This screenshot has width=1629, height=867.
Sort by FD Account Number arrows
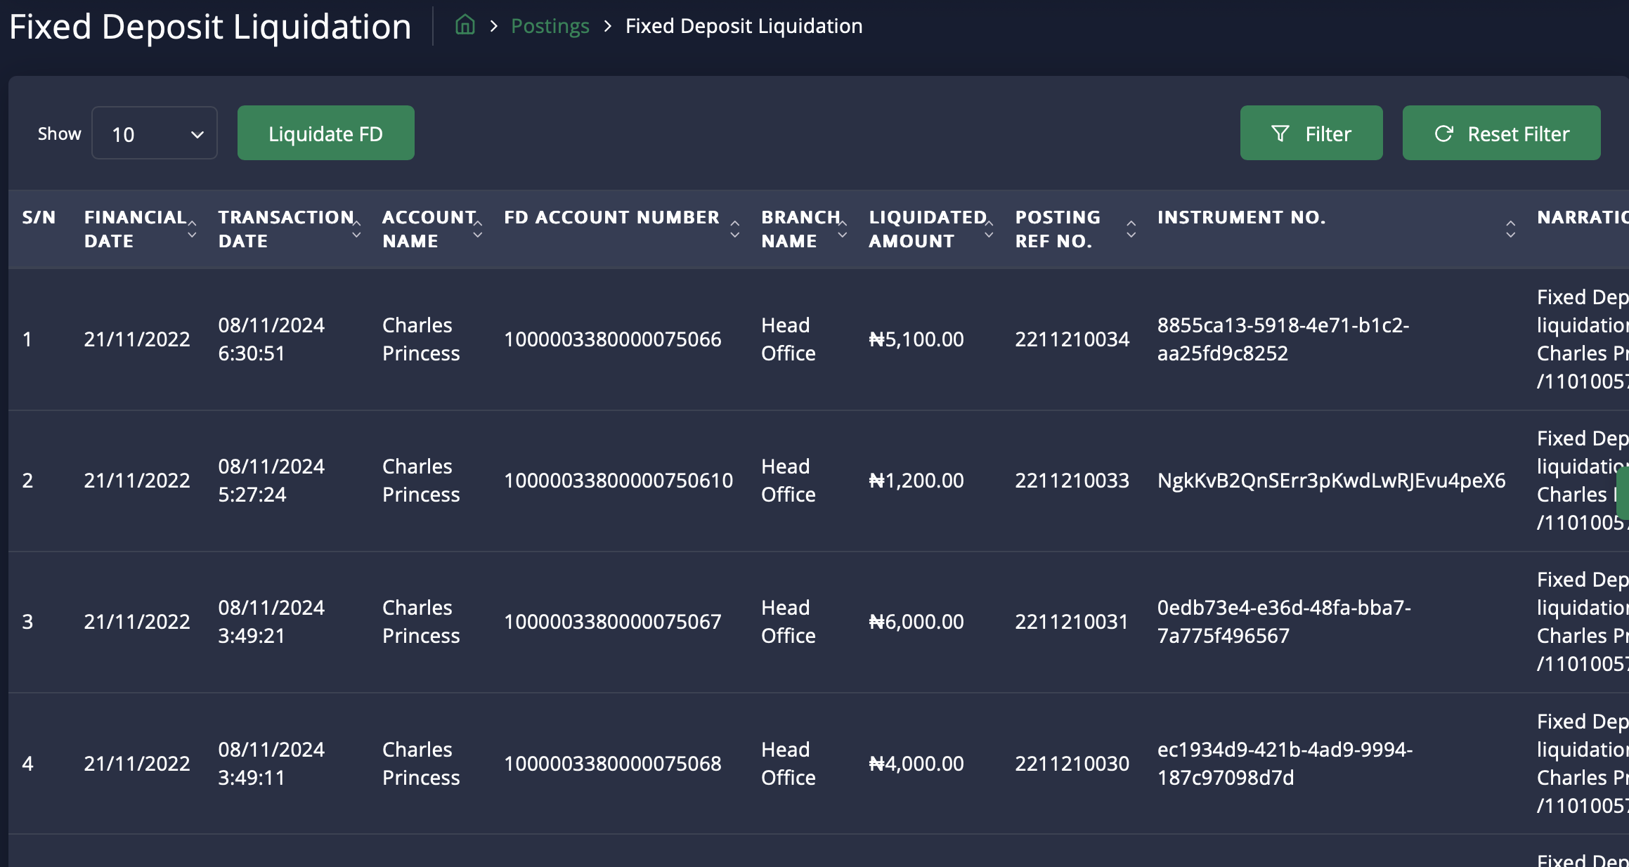[734, 229]
